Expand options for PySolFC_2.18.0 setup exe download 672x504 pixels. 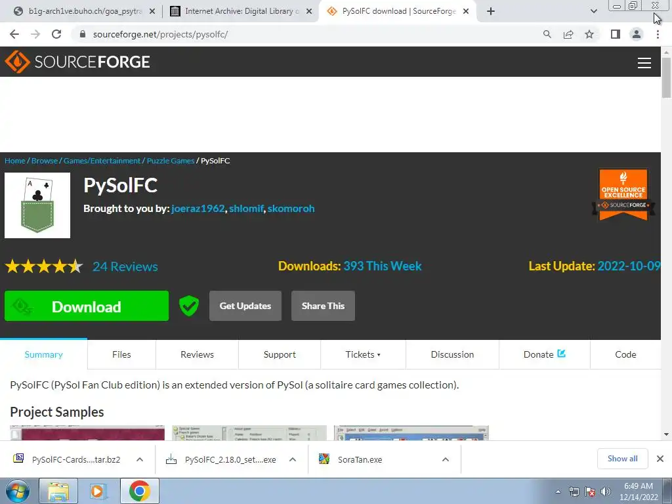pyautogui.click(x=293, y=459)
